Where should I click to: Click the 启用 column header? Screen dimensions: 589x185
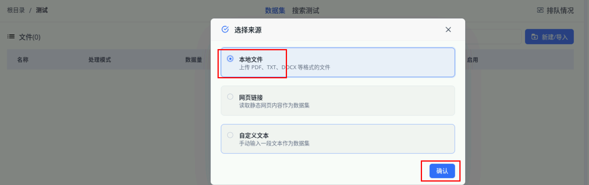click(x=473, y=60)
